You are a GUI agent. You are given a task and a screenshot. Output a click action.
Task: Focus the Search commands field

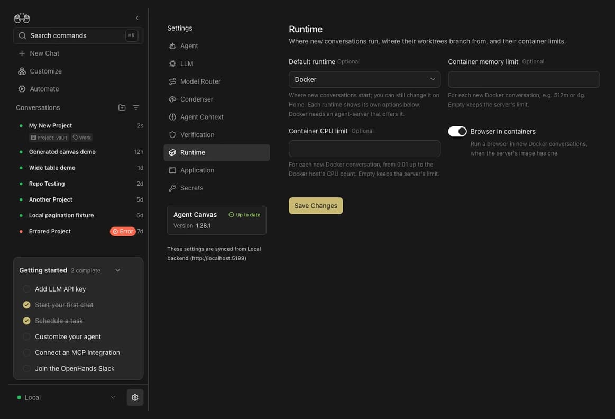click(78, 35)
